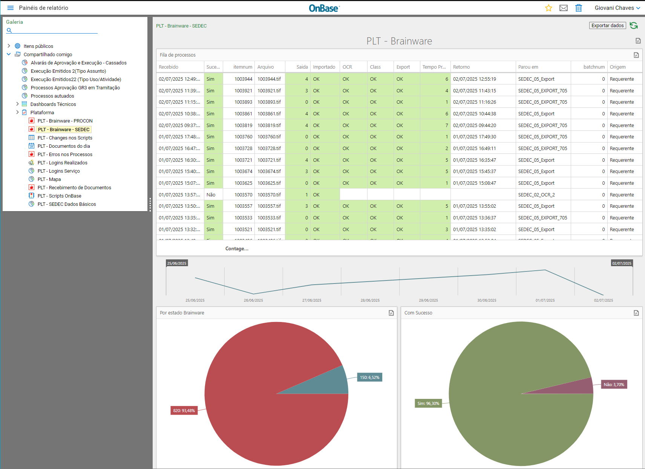This screenshot has height=469, width=645.
Task: Open Processos Aprovação GR3 em Tramitação
Action: (x=75, y=88)
